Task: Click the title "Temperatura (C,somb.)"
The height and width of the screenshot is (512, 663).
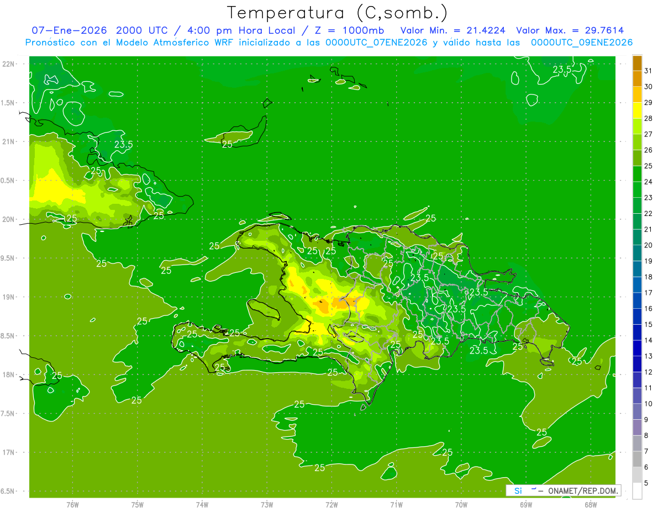Action: [337, 12]
